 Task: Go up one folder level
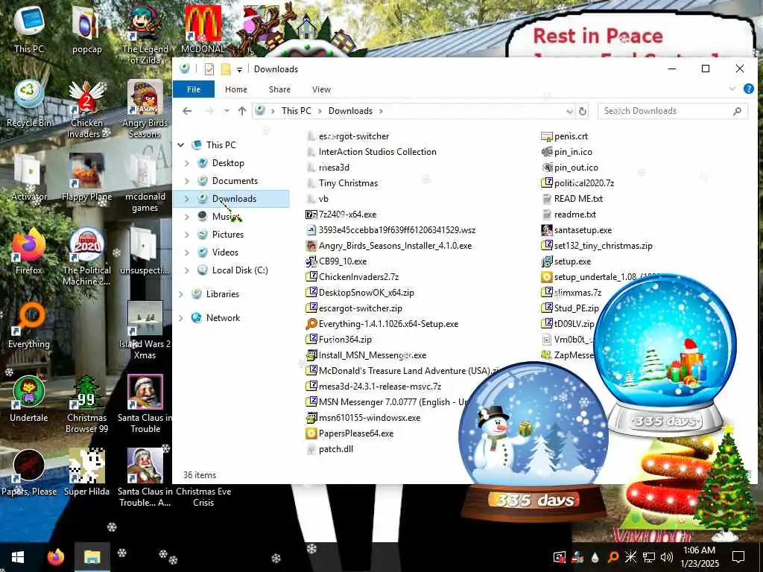242,111
